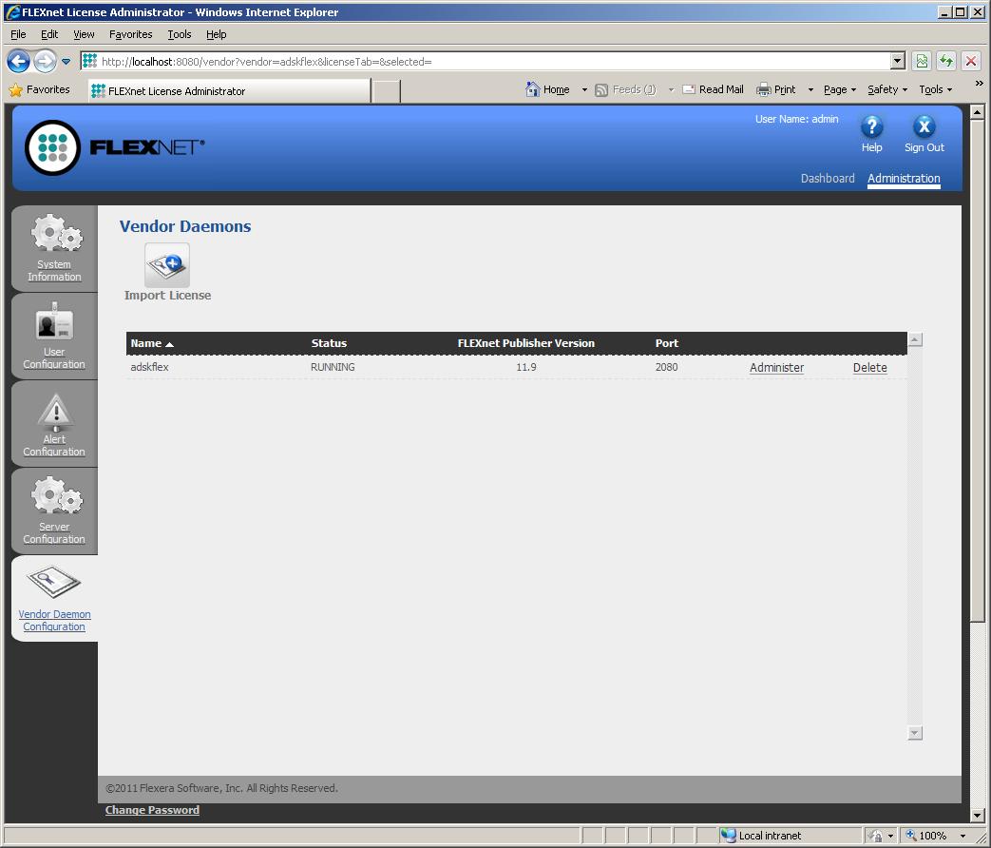Click the Import License icon
The width and height of the screenshot is (991, 848).
click(x=167, y=265)
